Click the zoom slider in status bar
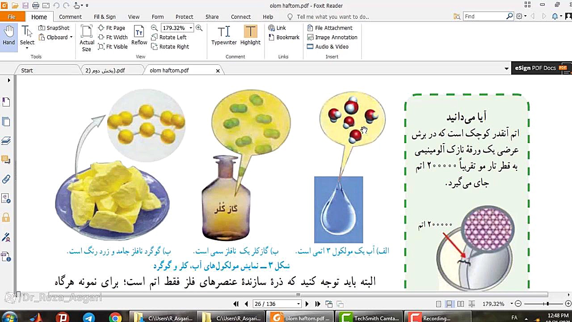 point(547,304)
